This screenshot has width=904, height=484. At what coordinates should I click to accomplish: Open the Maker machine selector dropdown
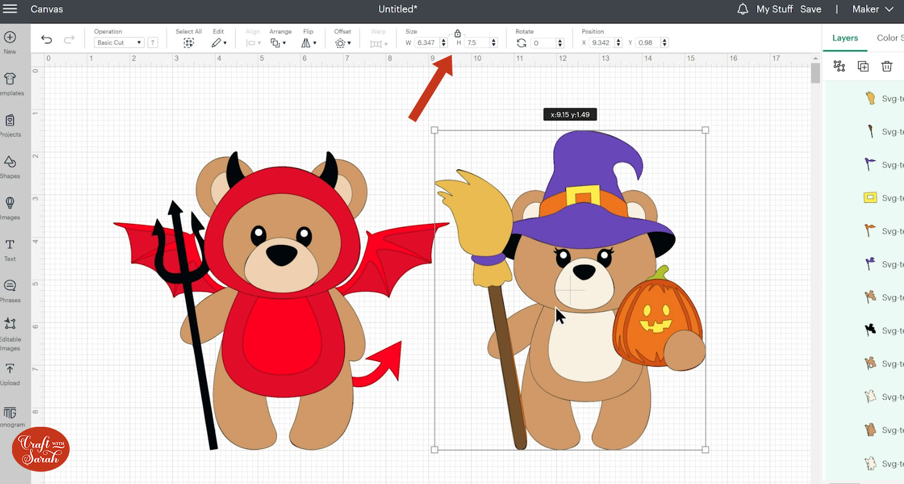(872, 9)
